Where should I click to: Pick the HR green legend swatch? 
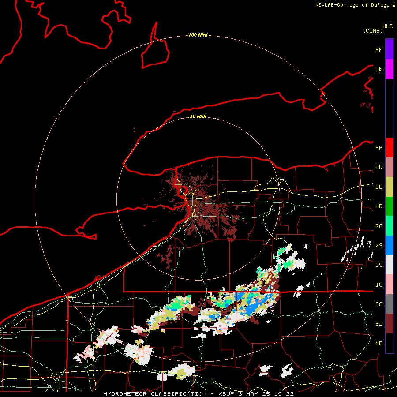tap(390, 206)
